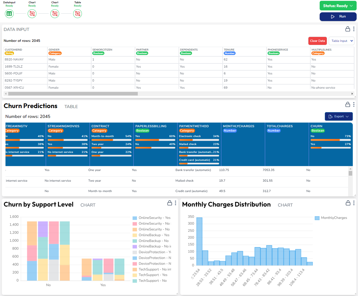
Task: Toggle purple OnlineBackup - No internet legend entry
Action: coord(152,246)
